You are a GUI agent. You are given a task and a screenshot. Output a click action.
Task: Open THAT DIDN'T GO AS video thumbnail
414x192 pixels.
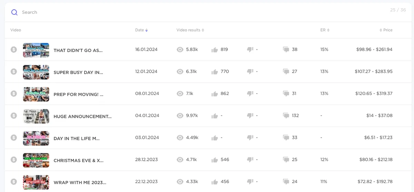tap(36, 50)
